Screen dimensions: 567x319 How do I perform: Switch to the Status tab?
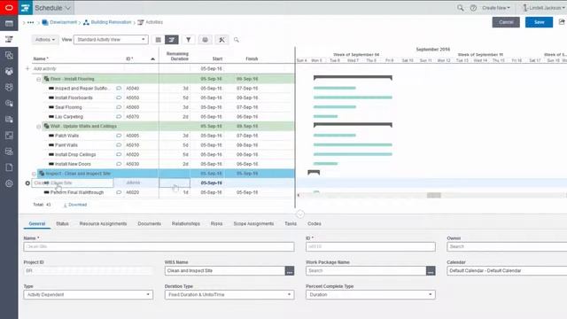[62, 223]
